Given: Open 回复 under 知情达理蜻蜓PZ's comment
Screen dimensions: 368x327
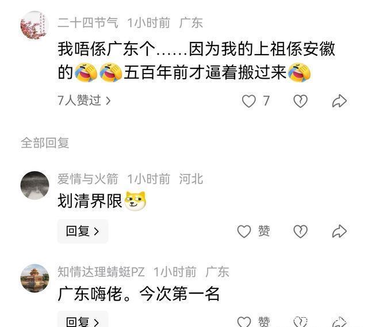Looking at the screenshot, I should (83, 320).
